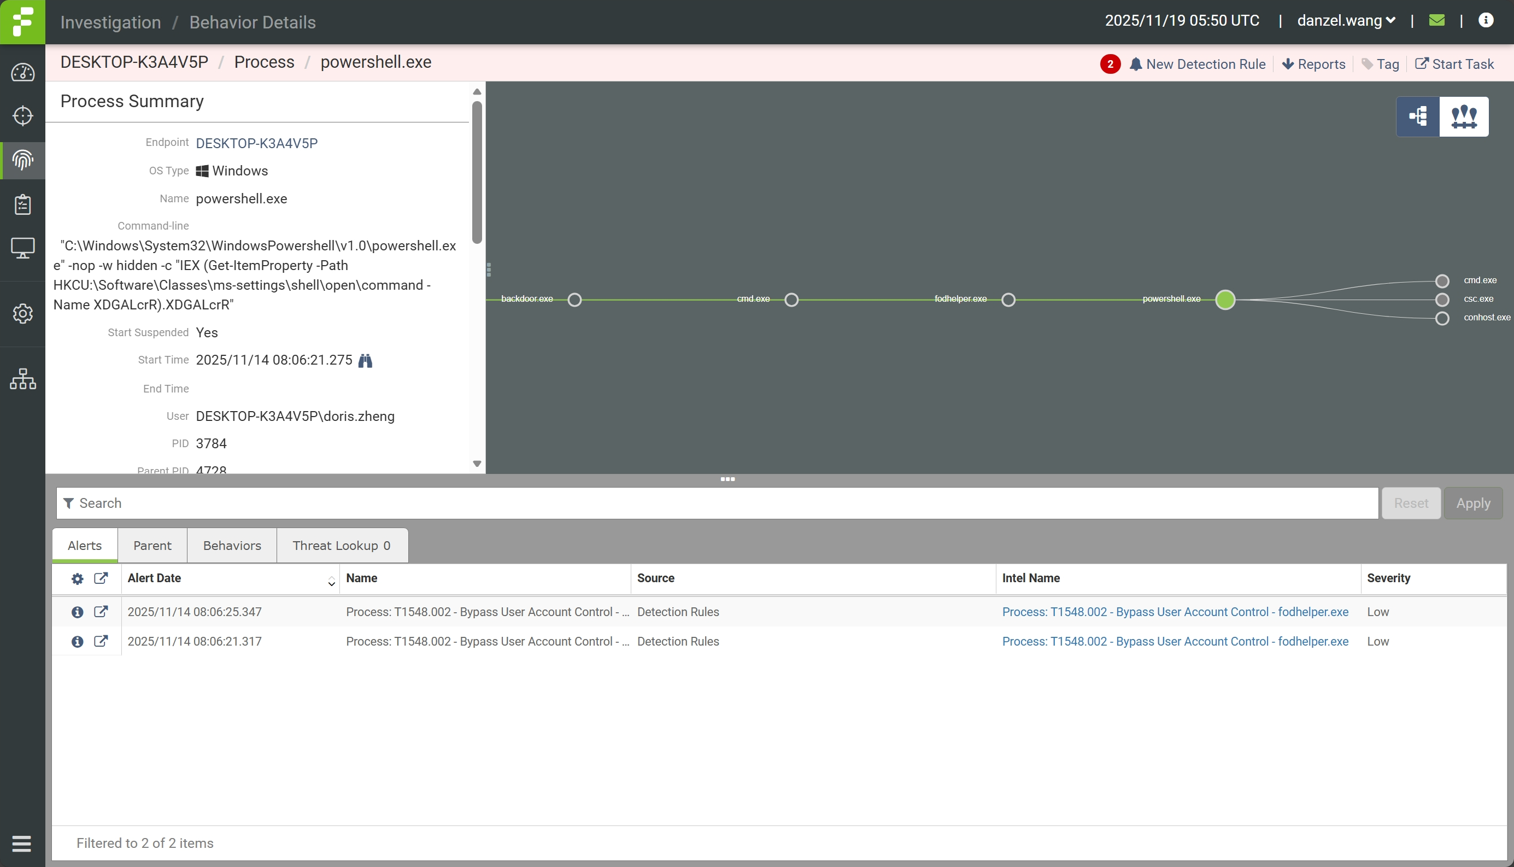Screen dimensions: 1514x867
Task: Click the crosshair target sidebar icon
Action: tap(22, 115)
